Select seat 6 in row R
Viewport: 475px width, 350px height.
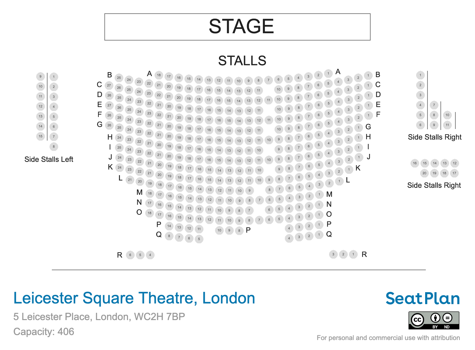130,255
